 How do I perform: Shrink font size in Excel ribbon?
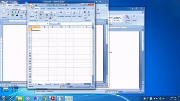pos(55,15)
